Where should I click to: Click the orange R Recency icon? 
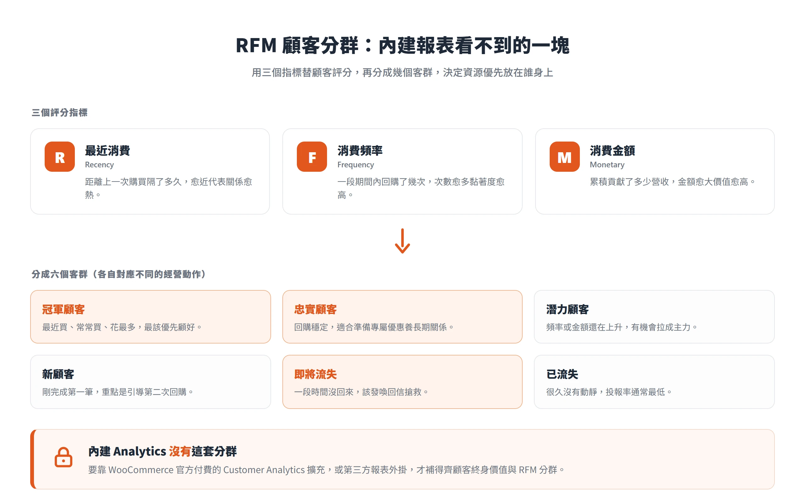click(x=59, y=156)
